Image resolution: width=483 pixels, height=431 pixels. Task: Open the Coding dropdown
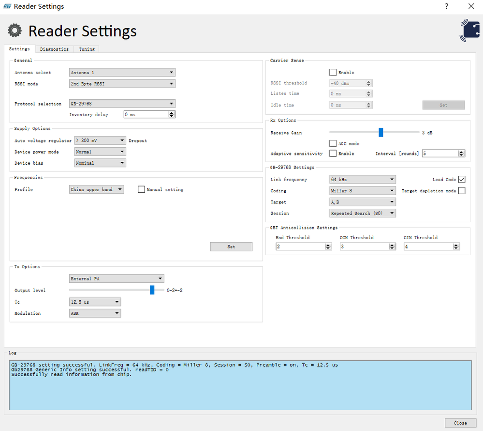click(x=363, y=191)
